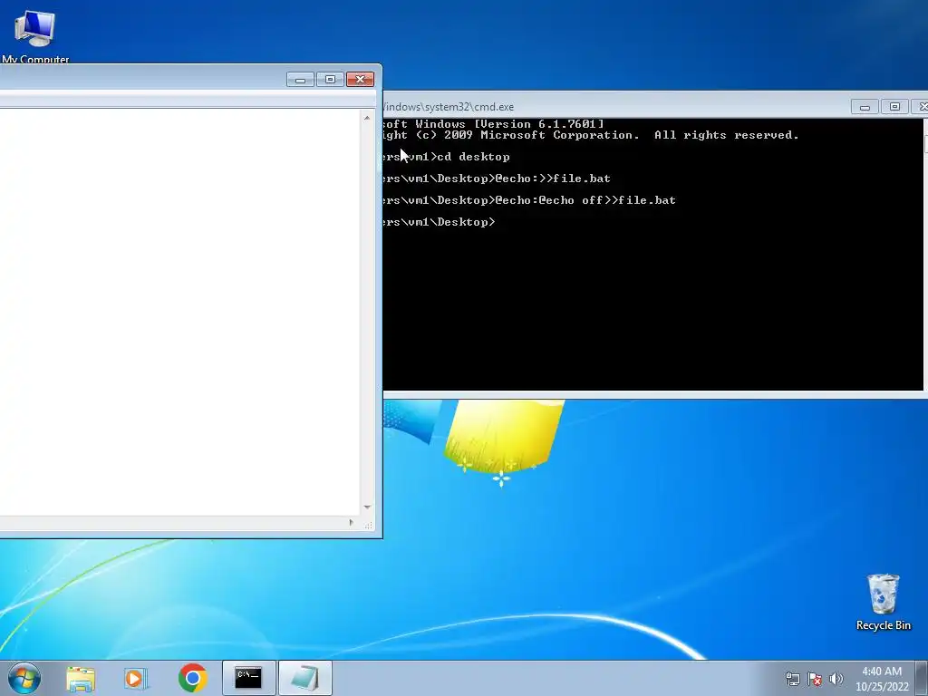Close the Notepad window

[360, 80]
